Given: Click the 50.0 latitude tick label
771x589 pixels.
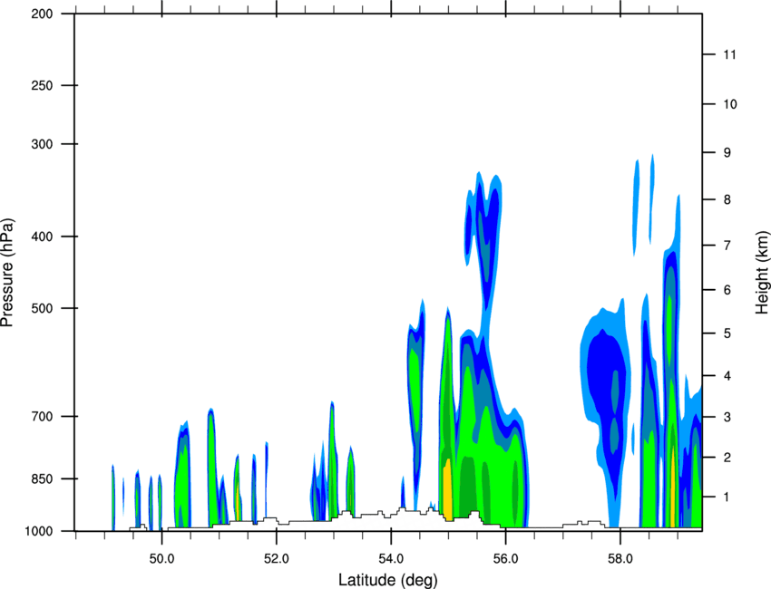Looking at the screenshot, I should click(161, 558).
